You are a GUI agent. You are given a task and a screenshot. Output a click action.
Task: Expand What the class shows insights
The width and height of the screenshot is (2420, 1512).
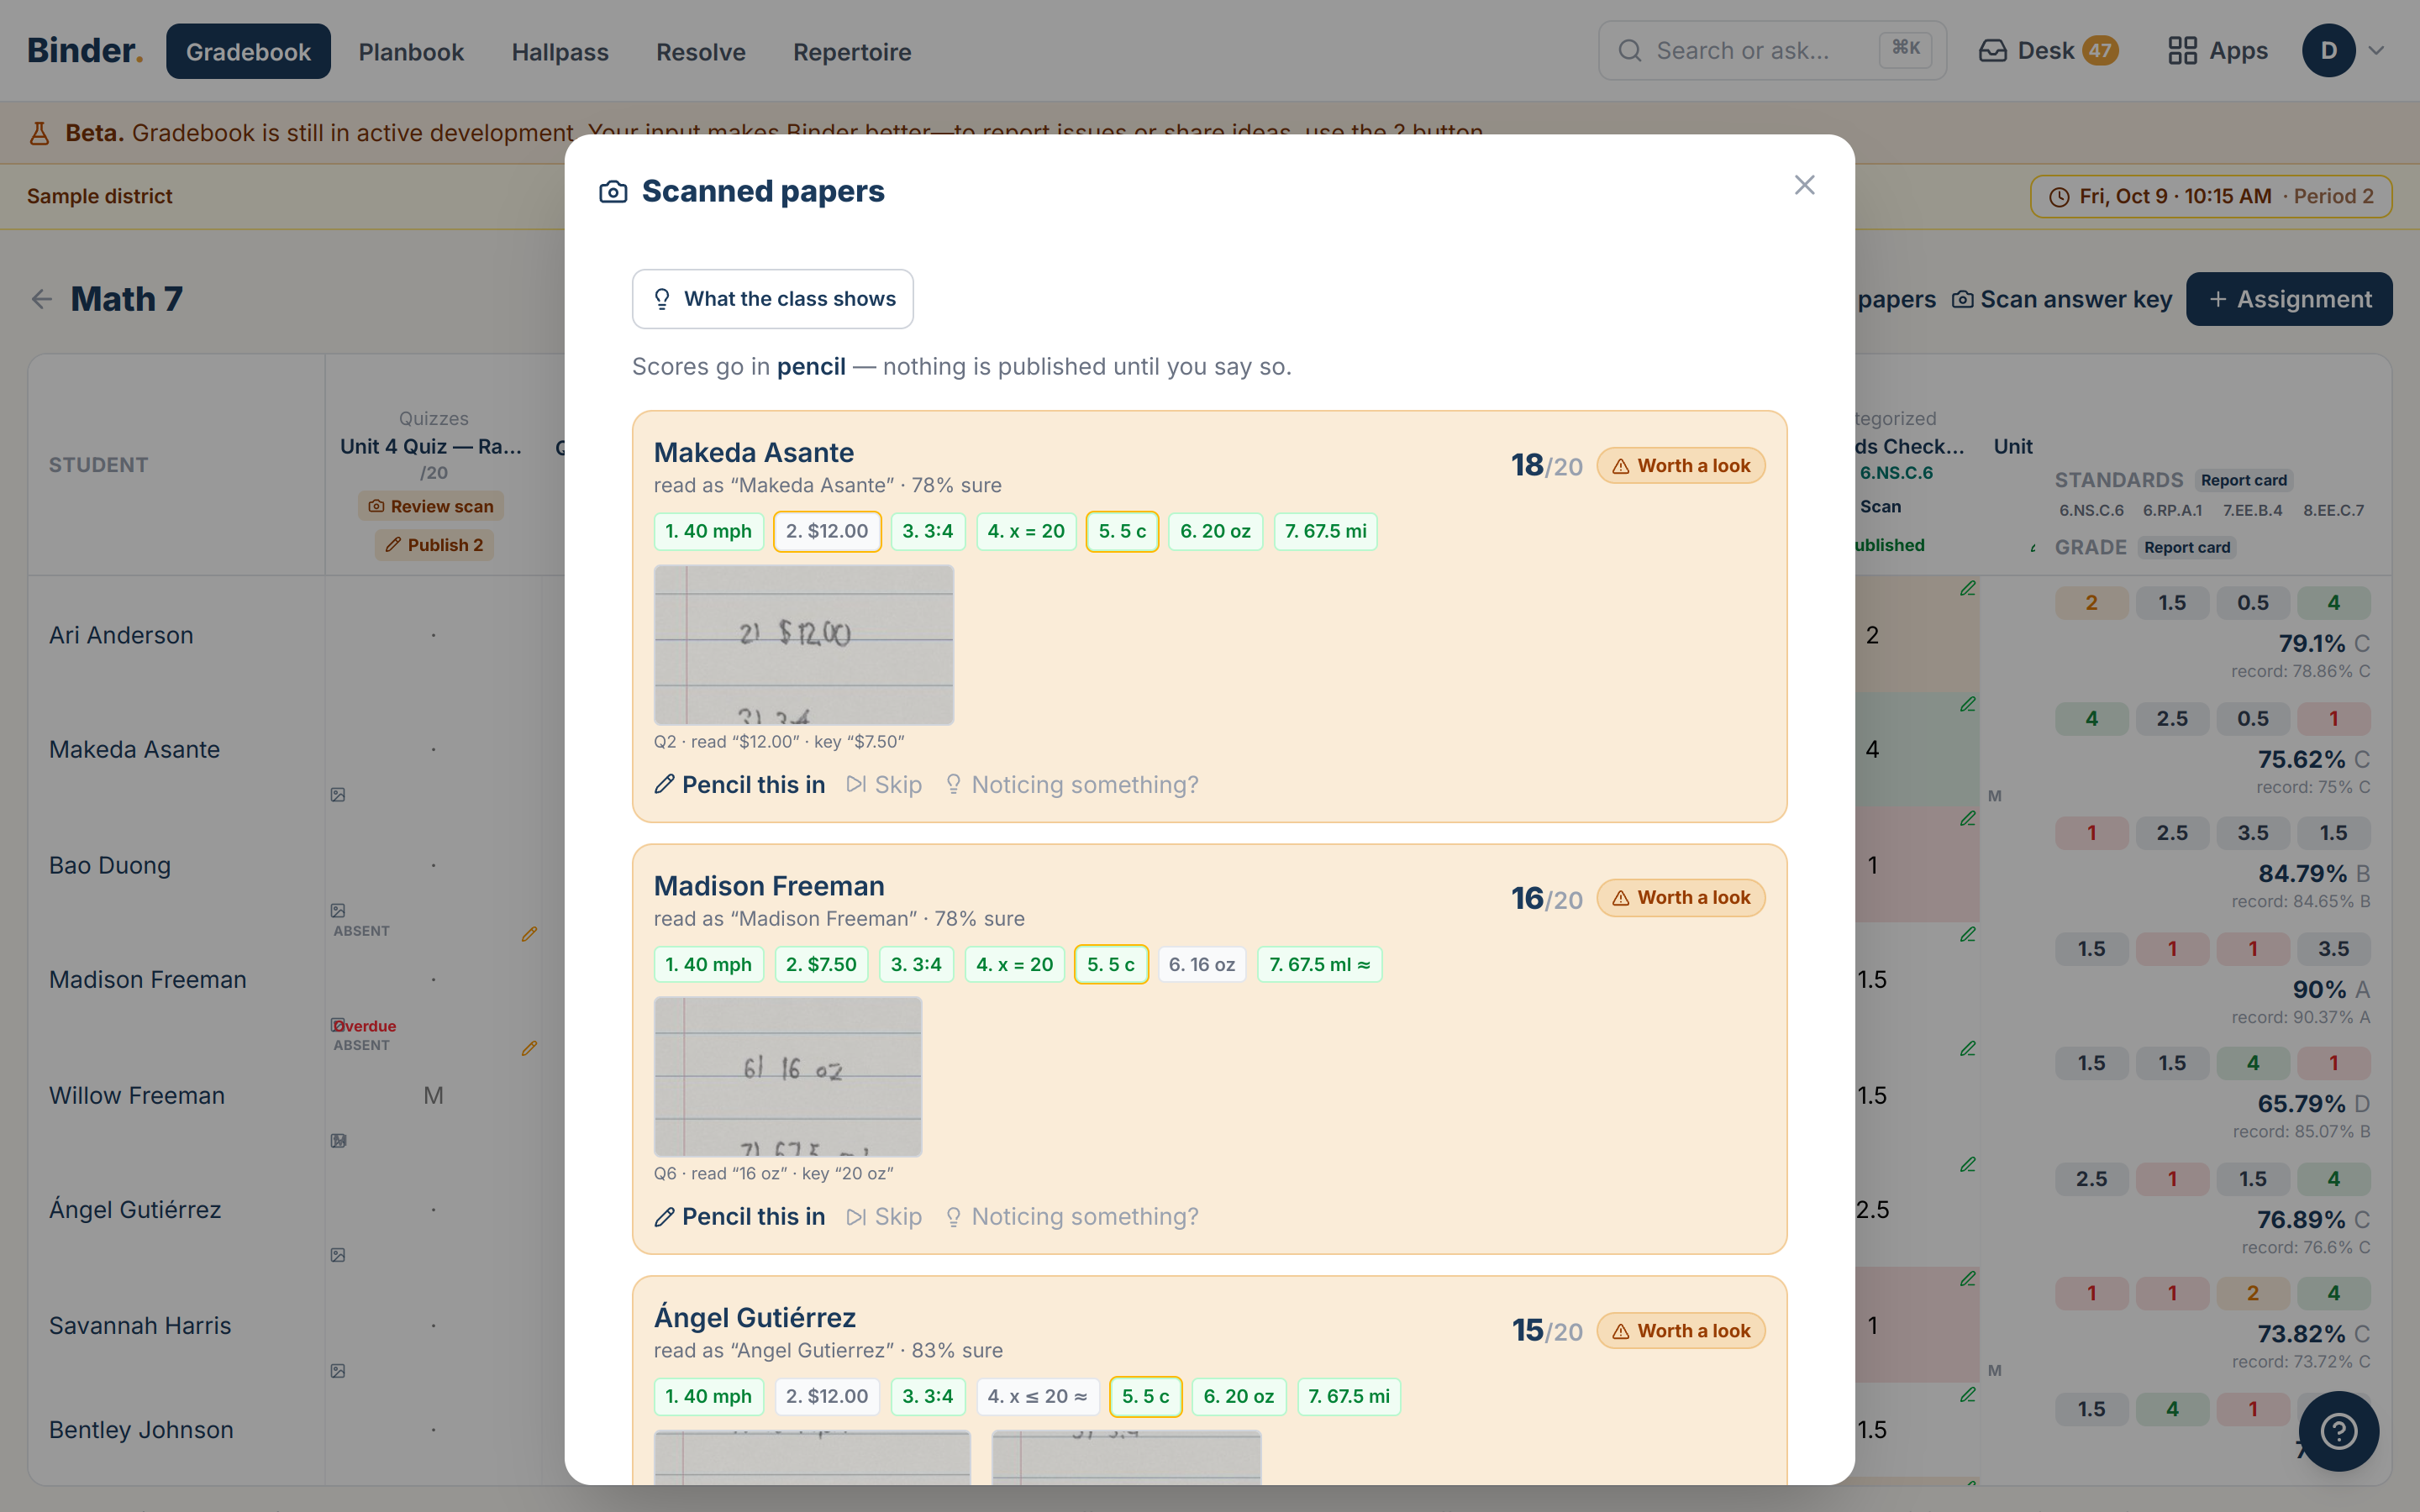(772, 299)
